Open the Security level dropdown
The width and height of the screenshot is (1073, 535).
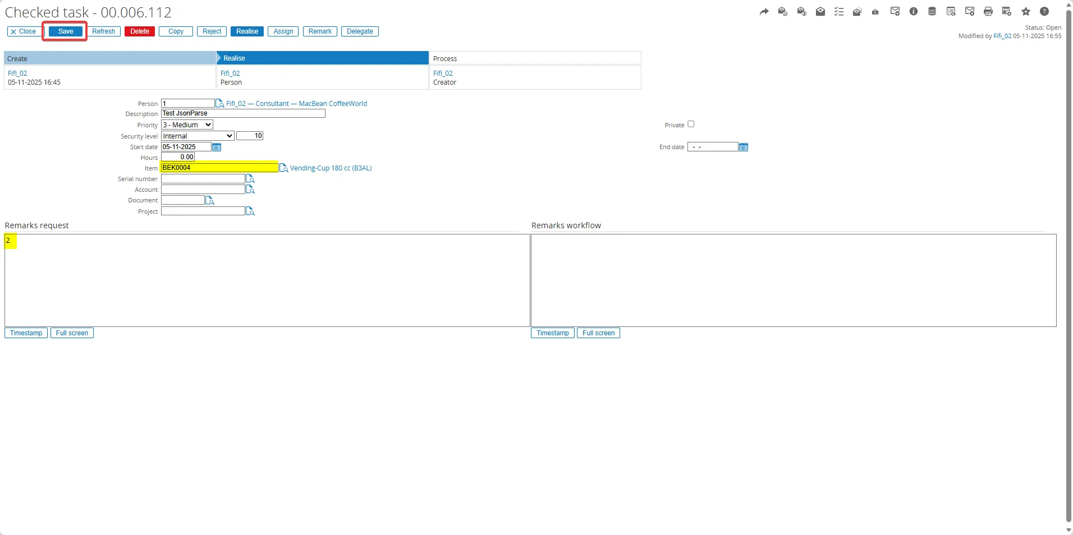coord(198,136)
